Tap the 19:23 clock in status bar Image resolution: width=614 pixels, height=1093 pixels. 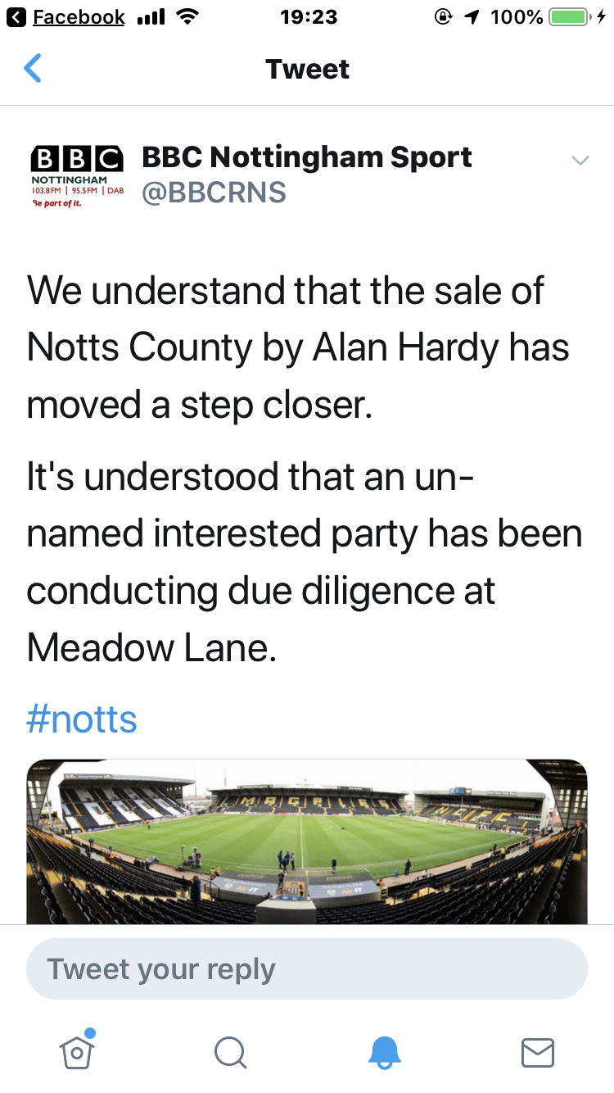pos(307,17)
